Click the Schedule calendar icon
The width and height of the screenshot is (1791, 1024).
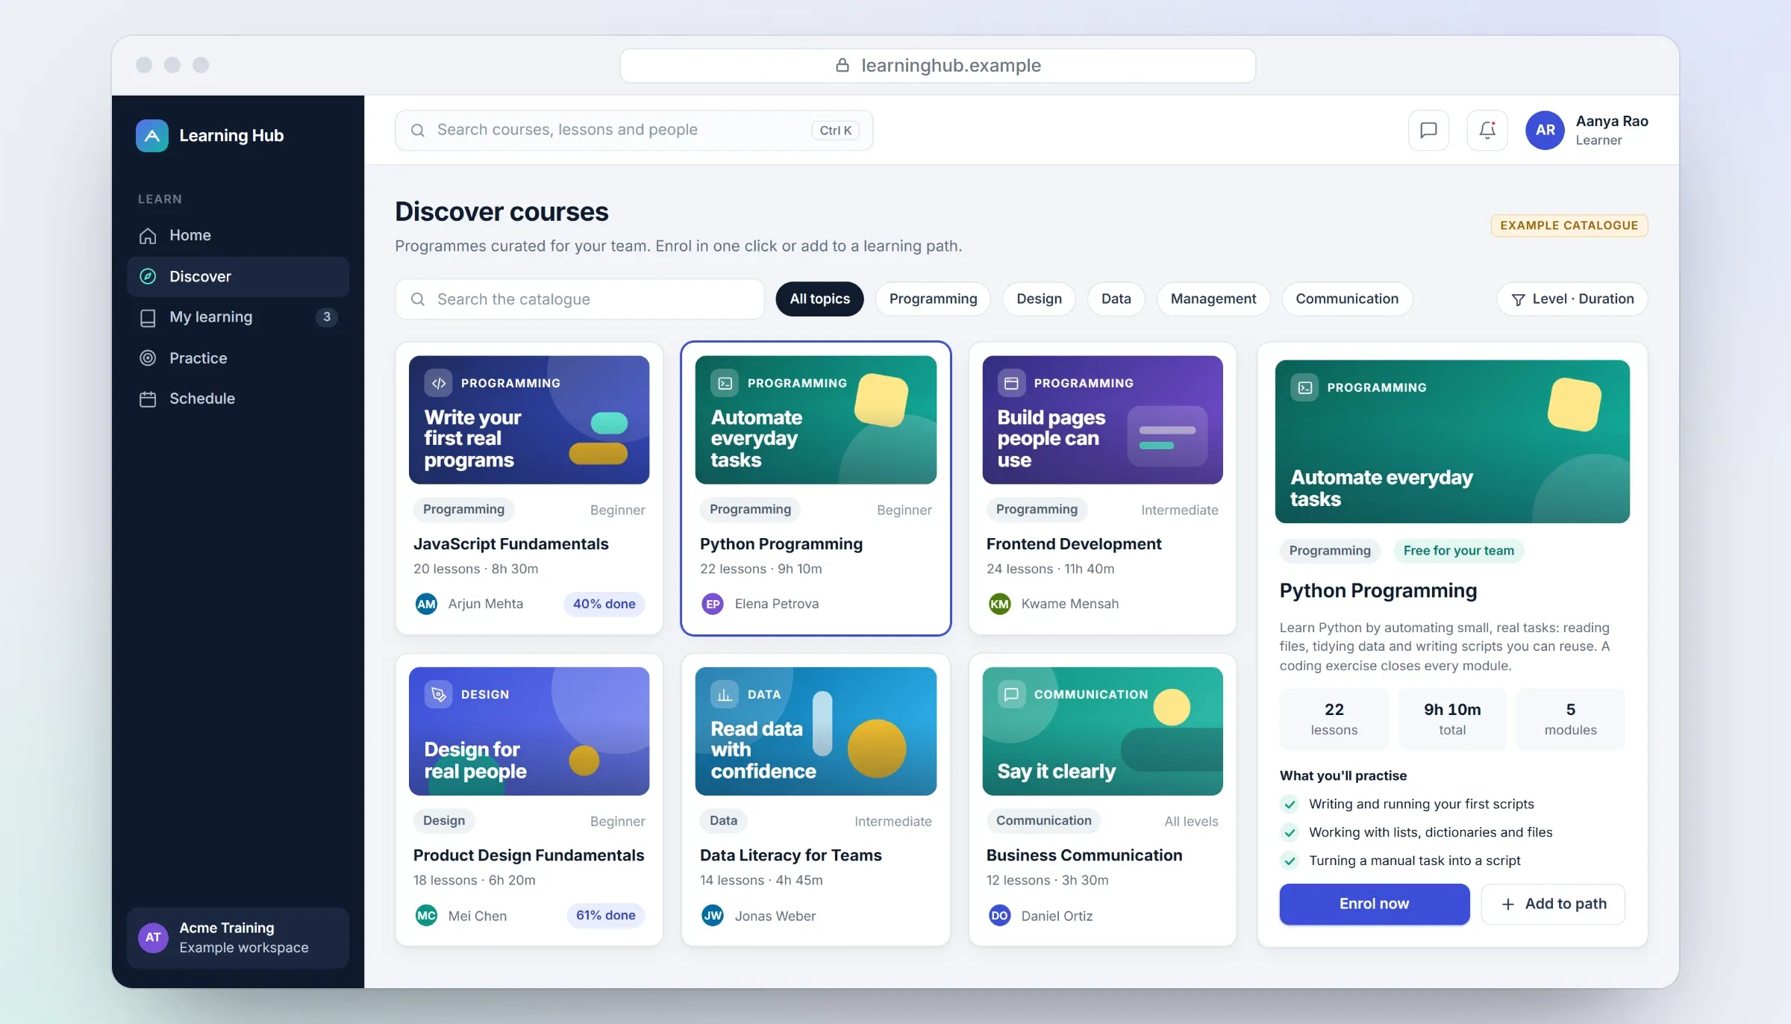point(148,399)
